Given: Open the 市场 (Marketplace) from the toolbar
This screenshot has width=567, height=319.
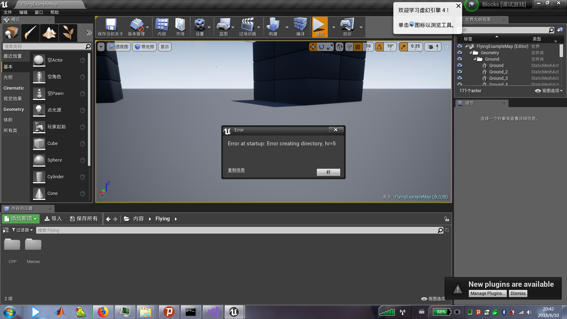Looking at the screenshot, I should click(x=180, y=27).
